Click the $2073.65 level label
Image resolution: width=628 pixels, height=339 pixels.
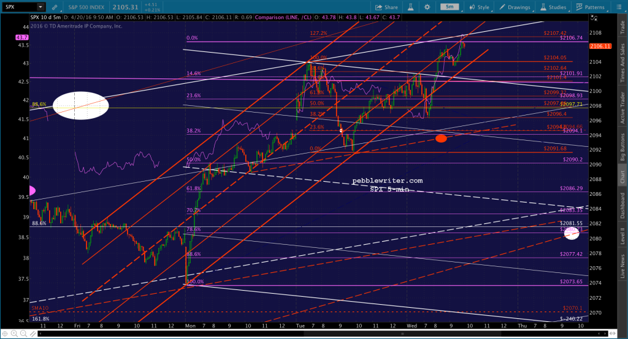tap(571, 281)
